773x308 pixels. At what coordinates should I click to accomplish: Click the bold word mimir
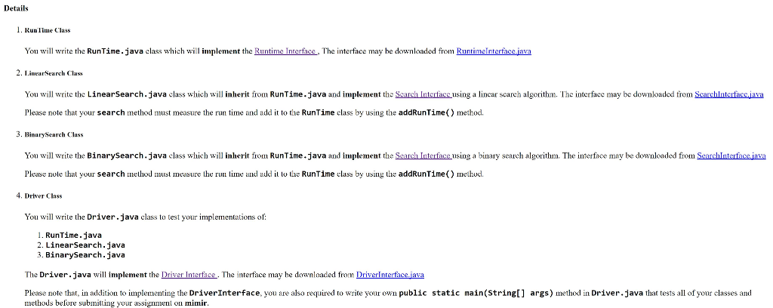tap(197, 303)
